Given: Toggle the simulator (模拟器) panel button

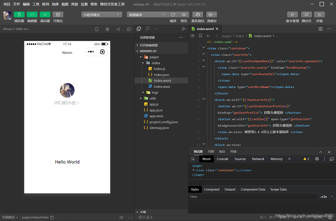Looking at the screenshot, I should coord(19,14).
